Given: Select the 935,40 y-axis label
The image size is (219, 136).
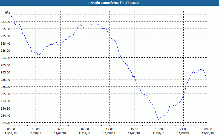Looking at the screenshot, I should (x=5, y=79).
